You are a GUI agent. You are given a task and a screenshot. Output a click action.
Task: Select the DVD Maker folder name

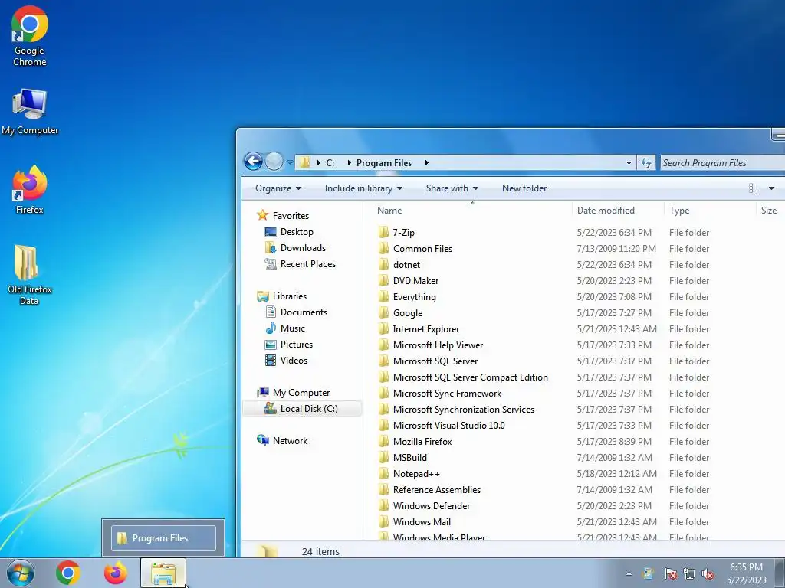(x=415, y=280)
